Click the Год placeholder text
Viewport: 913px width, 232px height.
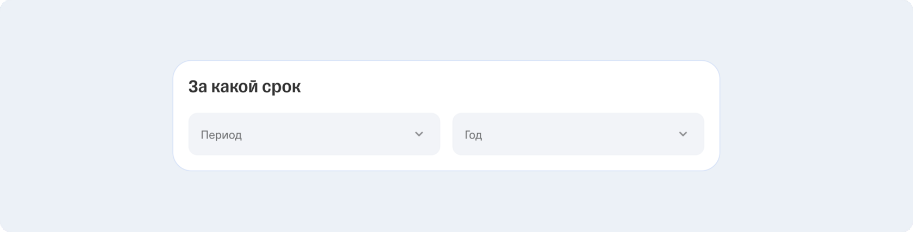point(473,135)
